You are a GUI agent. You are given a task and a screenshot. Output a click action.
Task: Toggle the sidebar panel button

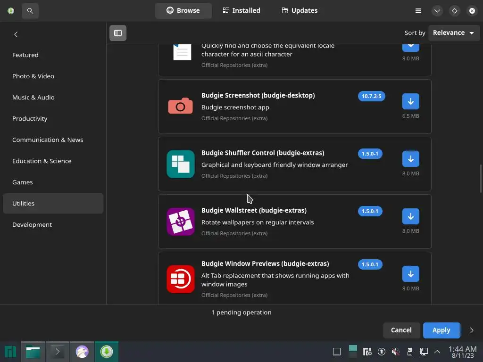tap(118, 33)
